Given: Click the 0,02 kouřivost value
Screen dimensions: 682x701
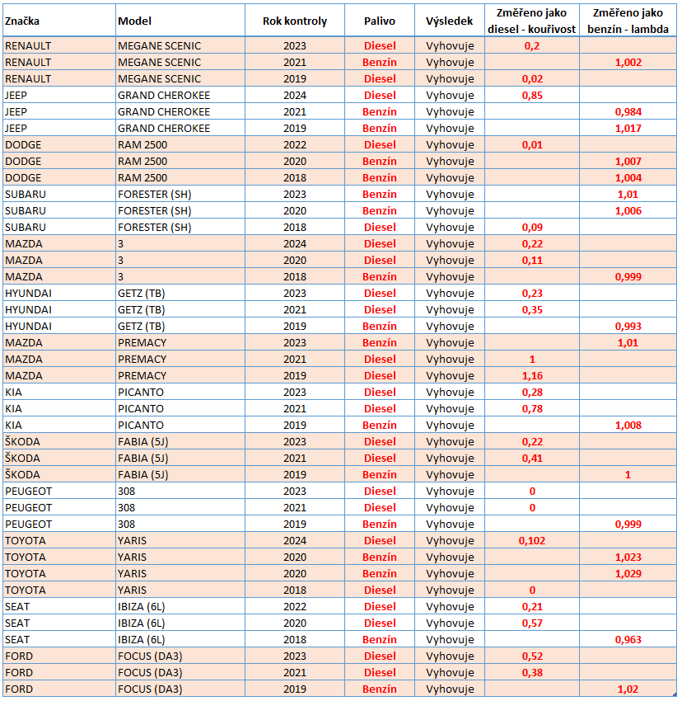Looking at the screenshot, I should [532, 78].
